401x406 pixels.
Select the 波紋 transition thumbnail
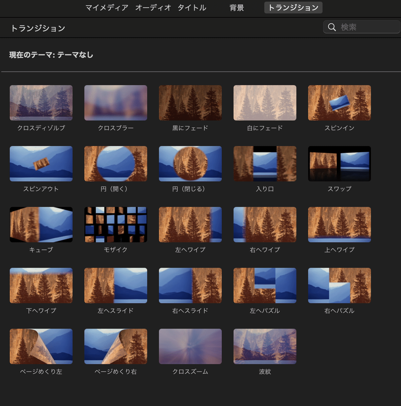click(x=265, y=346)
